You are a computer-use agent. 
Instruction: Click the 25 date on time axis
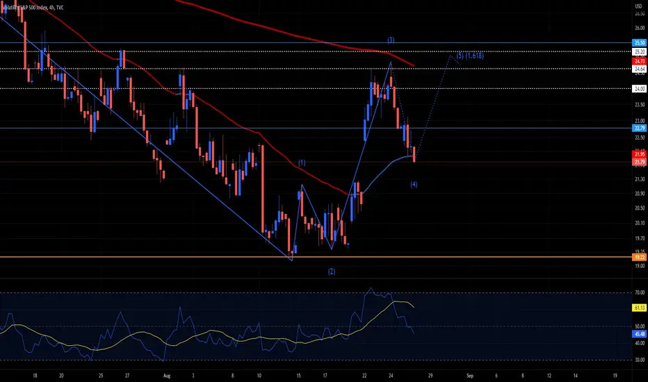pos(101,376)
